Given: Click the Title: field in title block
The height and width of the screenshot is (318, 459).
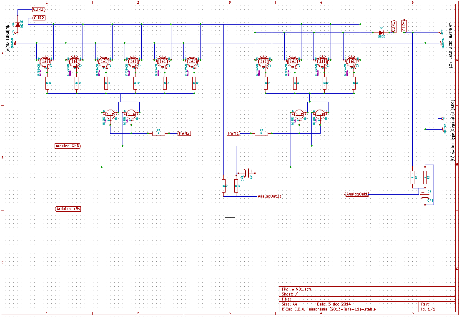Looking at the screenshot, I should 286,299.
